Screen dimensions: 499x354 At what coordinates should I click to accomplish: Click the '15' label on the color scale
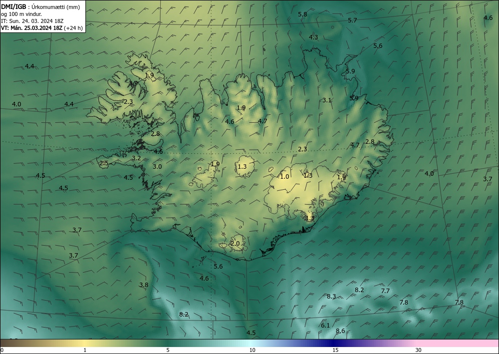(x=335, y=351)
